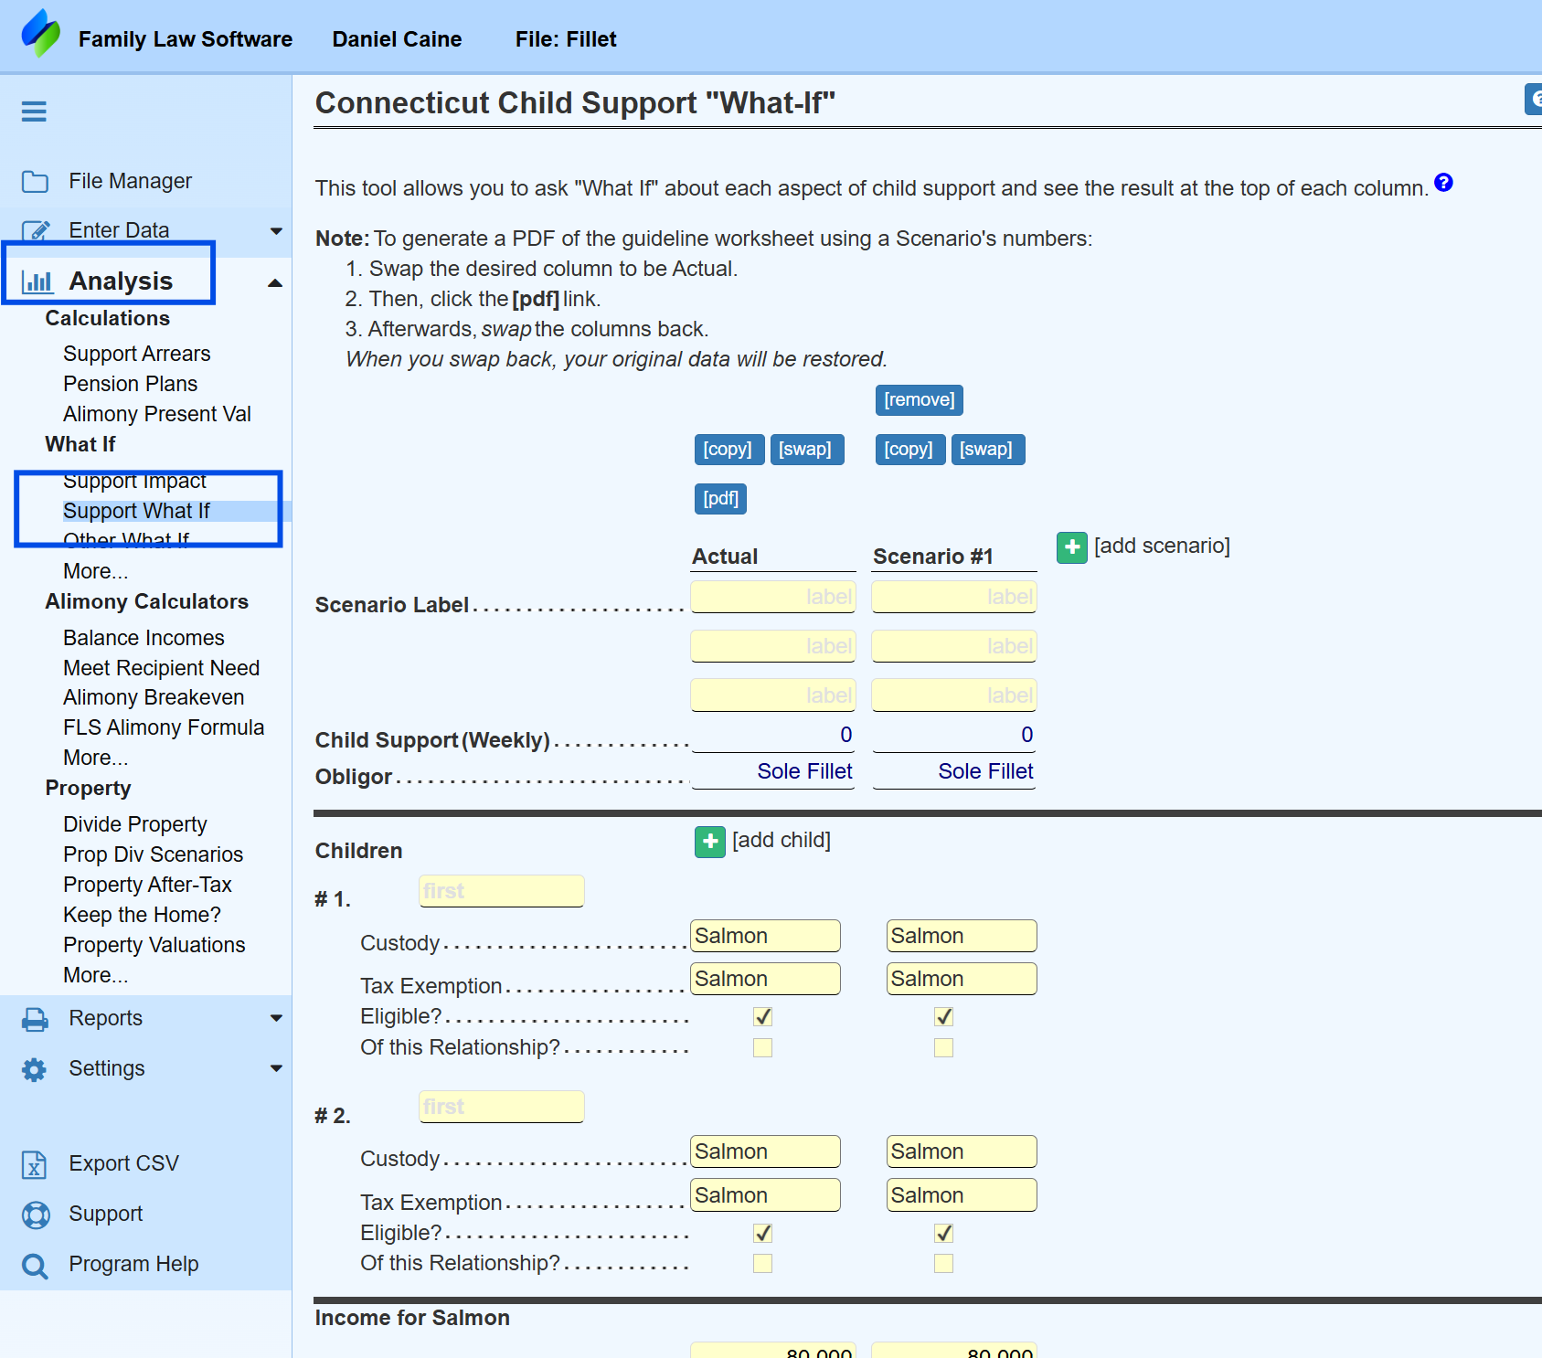This screenshot has height=1358, width=1542.
Task: Check Of this Relationship for child #1 Scenario #1
Action: pos(943,1047)
